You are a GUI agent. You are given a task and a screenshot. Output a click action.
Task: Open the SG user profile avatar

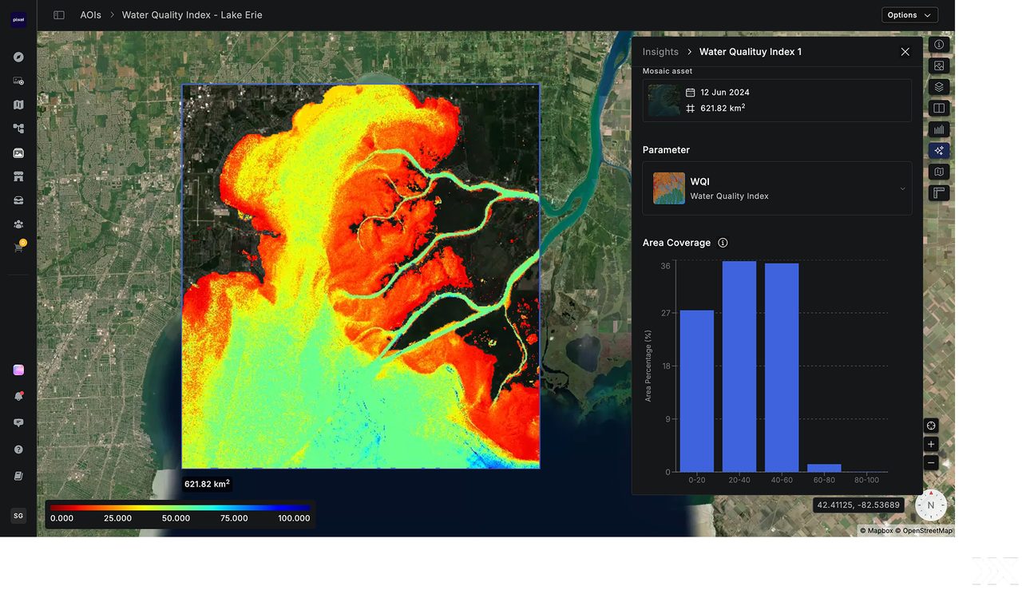pos(18,516)
